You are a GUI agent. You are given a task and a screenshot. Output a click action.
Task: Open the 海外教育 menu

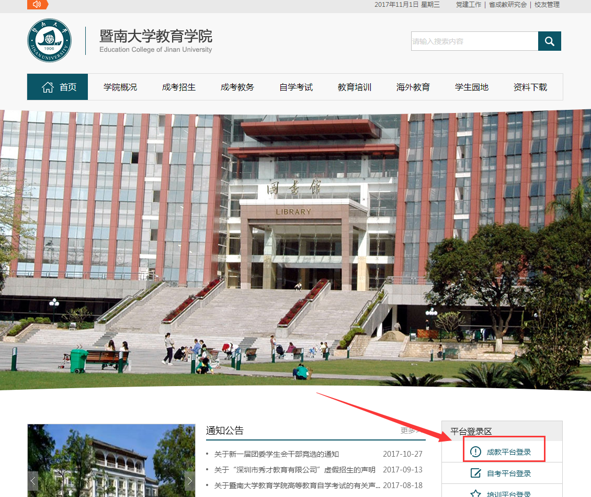click(413, 87)
